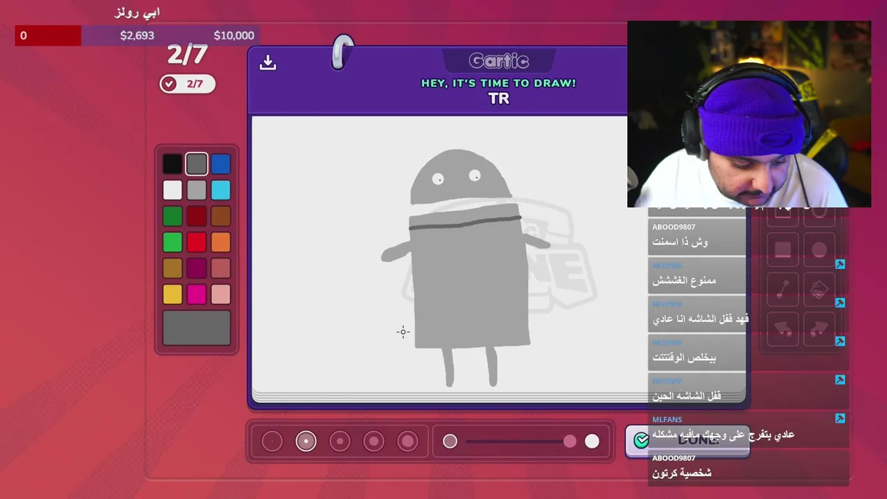
Task: Pick the largest brush size
Action: (x=407, y=441)
